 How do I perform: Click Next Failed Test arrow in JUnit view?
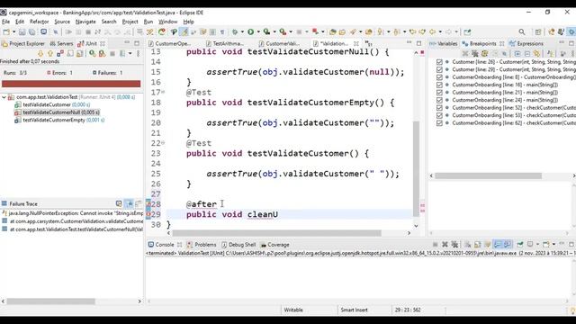pos(40,54)
